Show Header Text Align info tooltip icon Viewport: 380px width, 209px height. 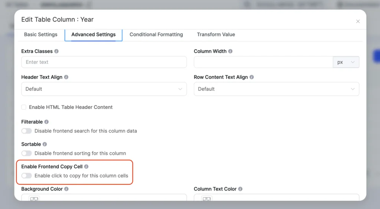pyautogui.click(x=66, y=77)
